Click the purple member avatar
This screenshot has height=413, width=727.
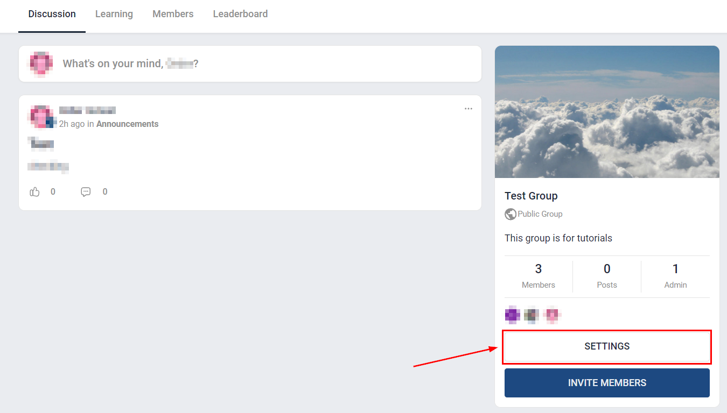tap(512, 315)
